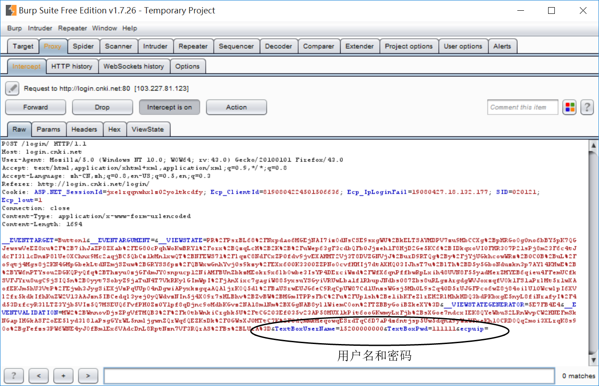Click the search text field
599x386 pixels.
[329, 376]
